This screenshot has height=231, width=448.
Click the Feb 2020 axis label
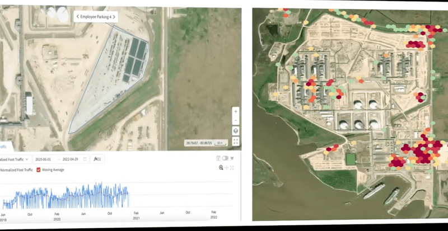click(57, 216)
